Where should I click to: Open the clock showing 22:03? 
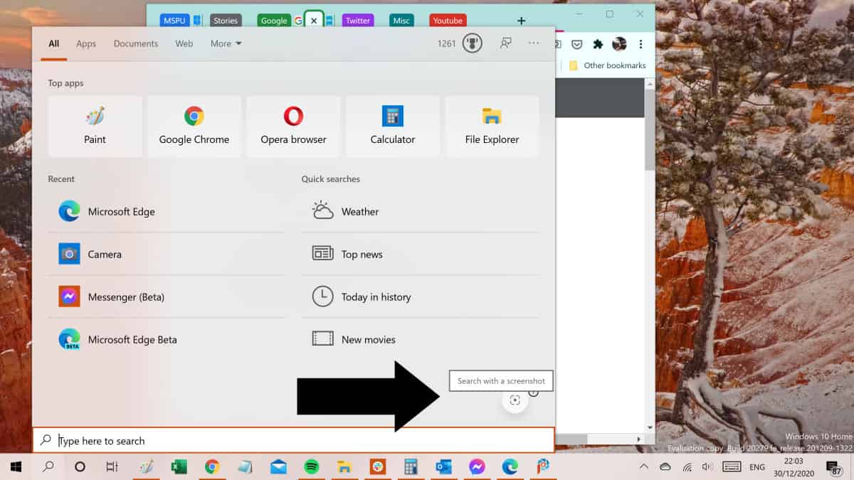pos(794,467)
